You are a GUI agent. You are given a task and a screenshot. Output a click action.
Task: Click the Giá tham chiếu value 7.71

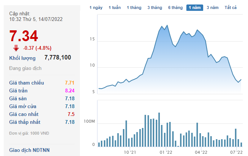(69, 83)
